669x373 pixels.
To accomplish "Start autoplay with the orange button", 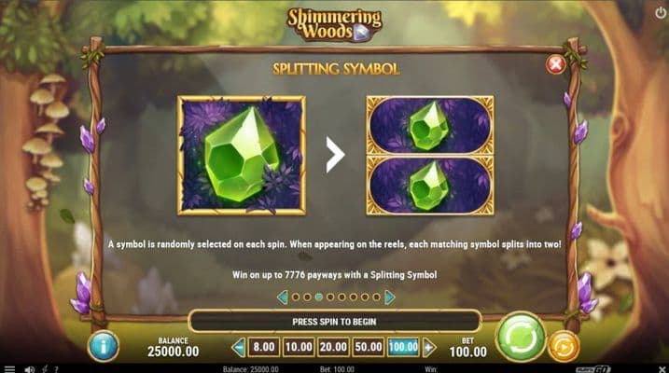I will (x=564, y=347).
